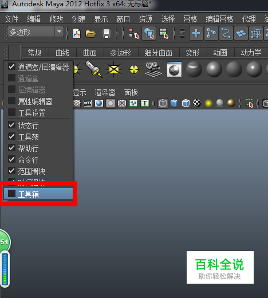Screen dimensions: 268x298
Task: Click the blue sphere icon in the panel toolbar
Action: point(99,103)
